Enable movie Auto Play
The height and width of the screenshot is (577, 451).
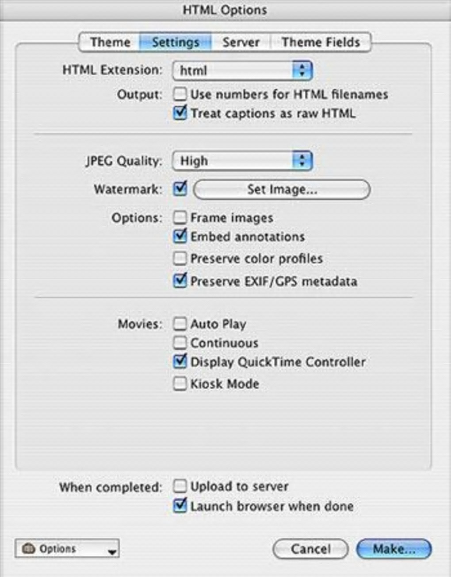[180, 324]
